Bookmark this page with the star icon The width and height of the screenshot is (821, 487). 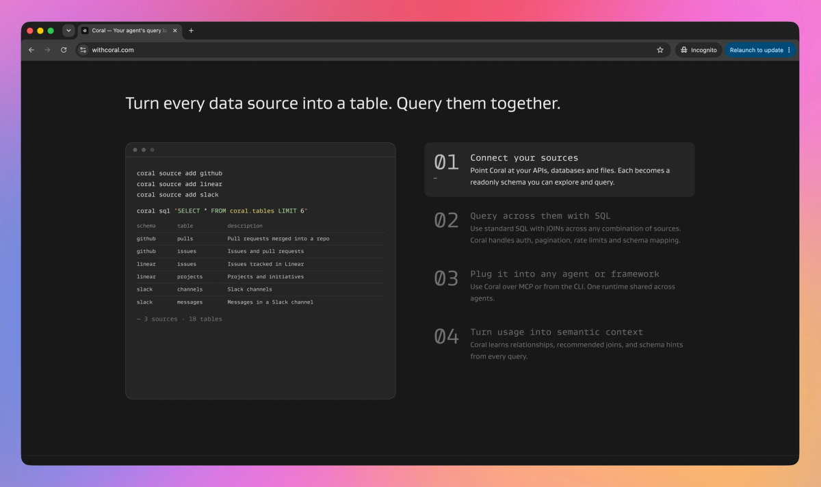[x=660, y=50]
